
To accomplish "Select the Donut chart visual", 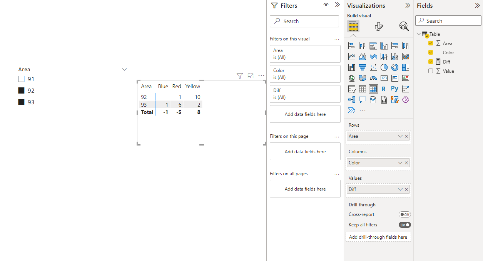I will [x=394, y=67].
